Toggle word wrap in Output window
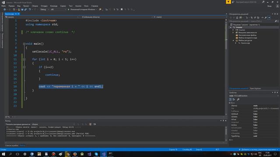 point(94,124)
